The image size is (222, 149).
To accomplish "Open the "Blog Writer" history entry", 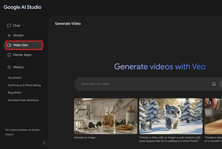I will (x=14, y=93).
